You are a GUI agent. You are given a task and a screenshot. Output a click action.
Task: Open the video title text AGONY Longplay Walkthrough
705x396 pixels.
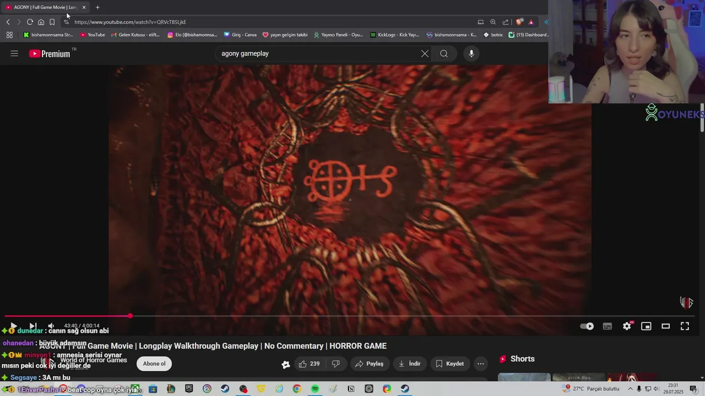tap(213, 346)
